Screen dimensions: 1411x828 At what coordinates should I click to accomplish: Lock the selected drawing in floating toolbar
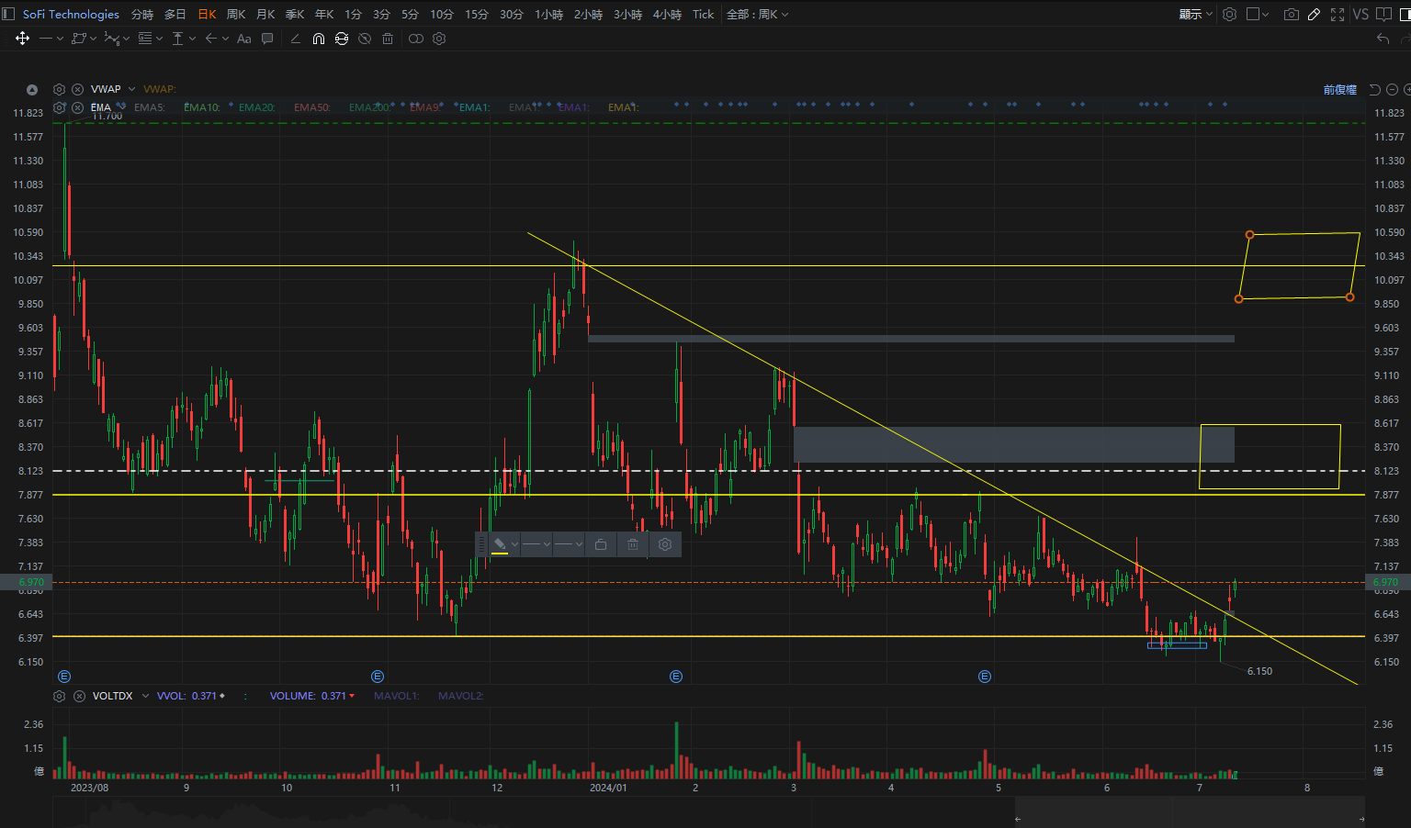(601, 544)
